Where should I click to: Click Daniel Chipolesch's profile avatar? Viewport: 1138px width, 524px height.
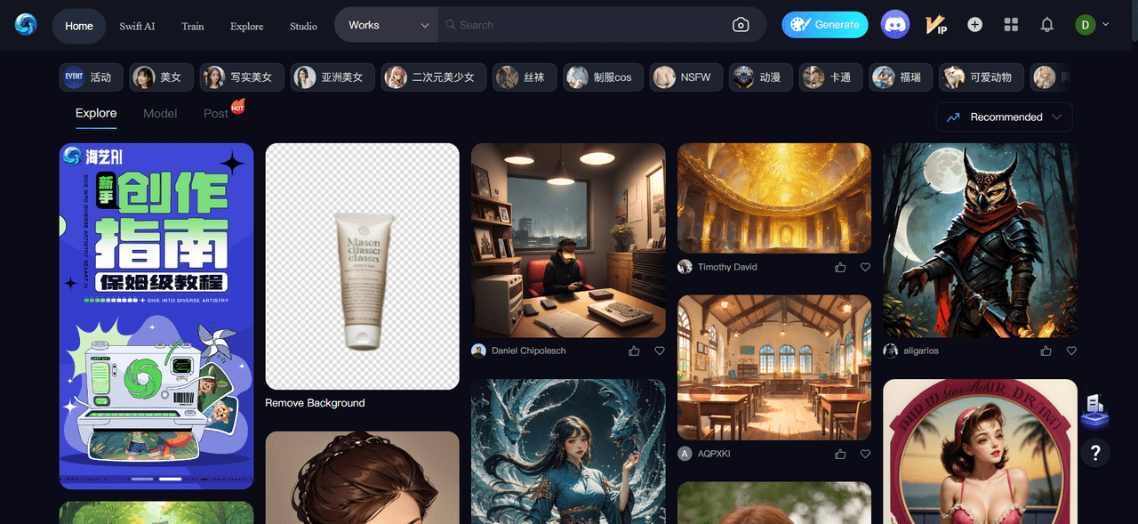478,351
